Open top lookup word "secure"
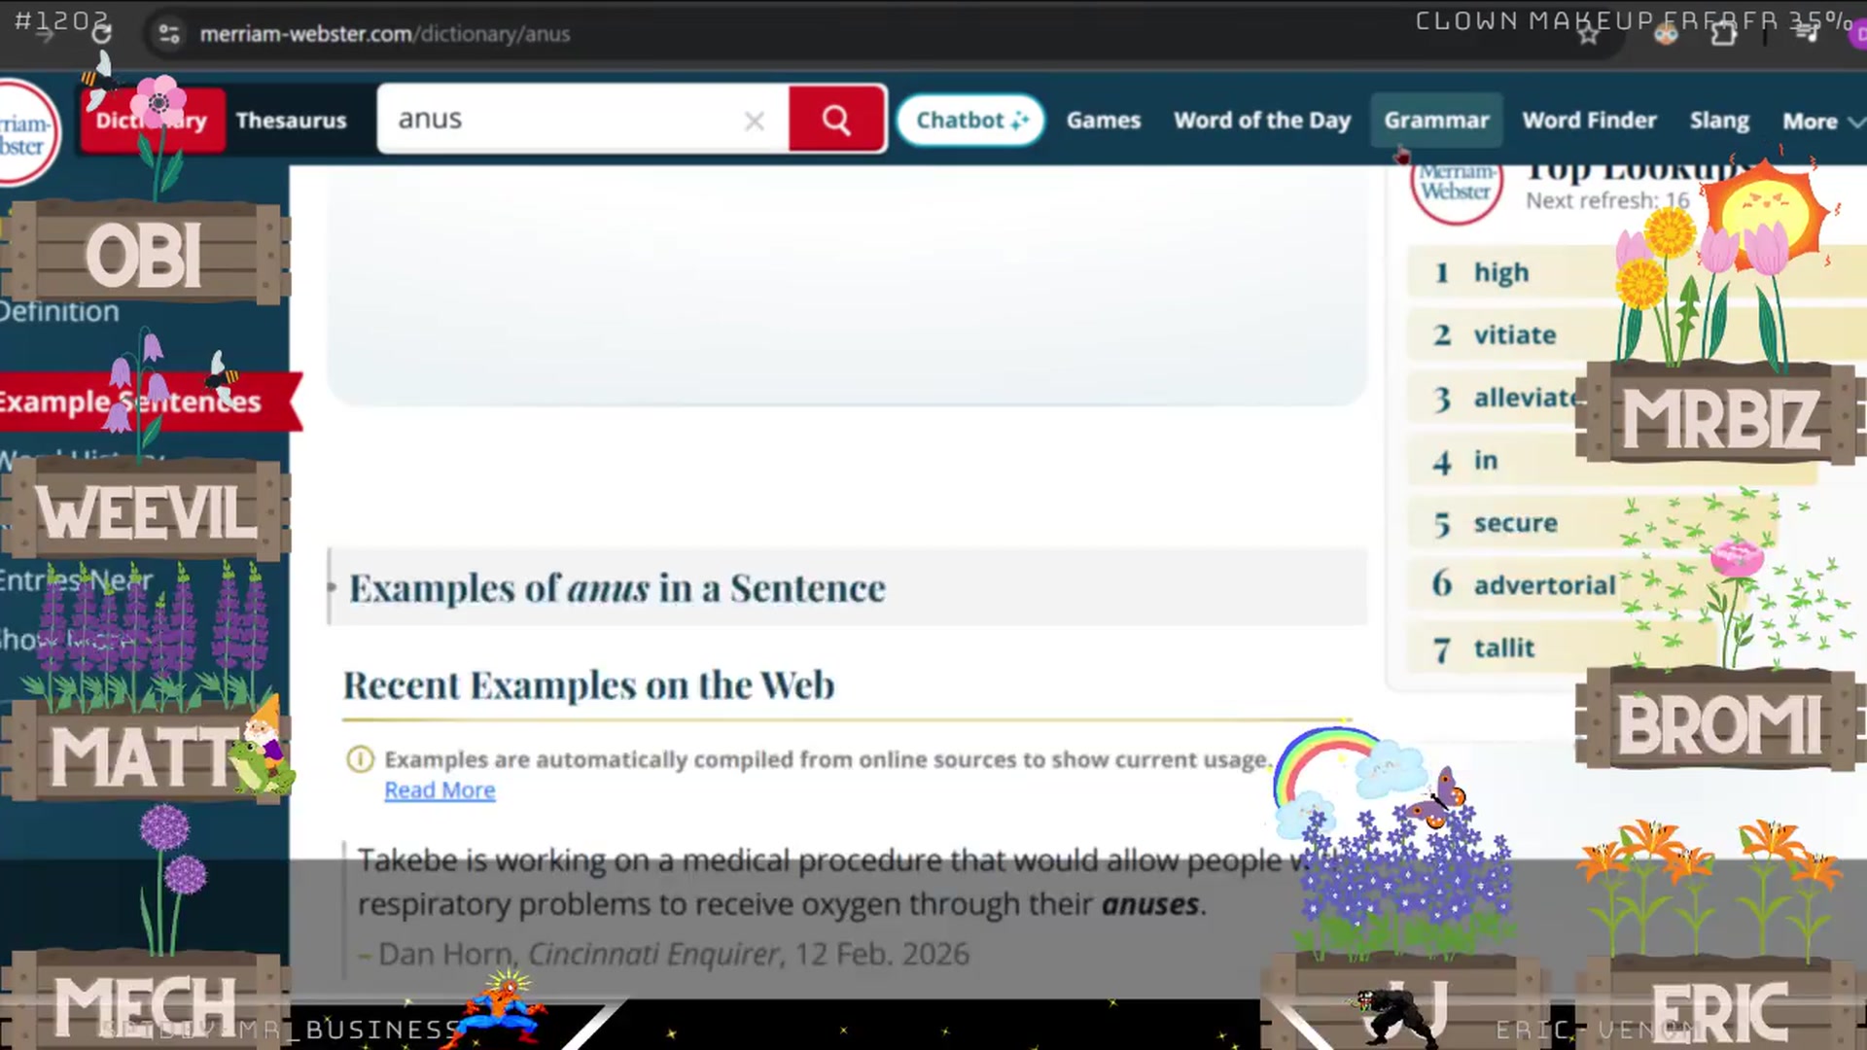Image resolution: width=1867 pixels, height=1050 pixels. [x=1515, y=523]
